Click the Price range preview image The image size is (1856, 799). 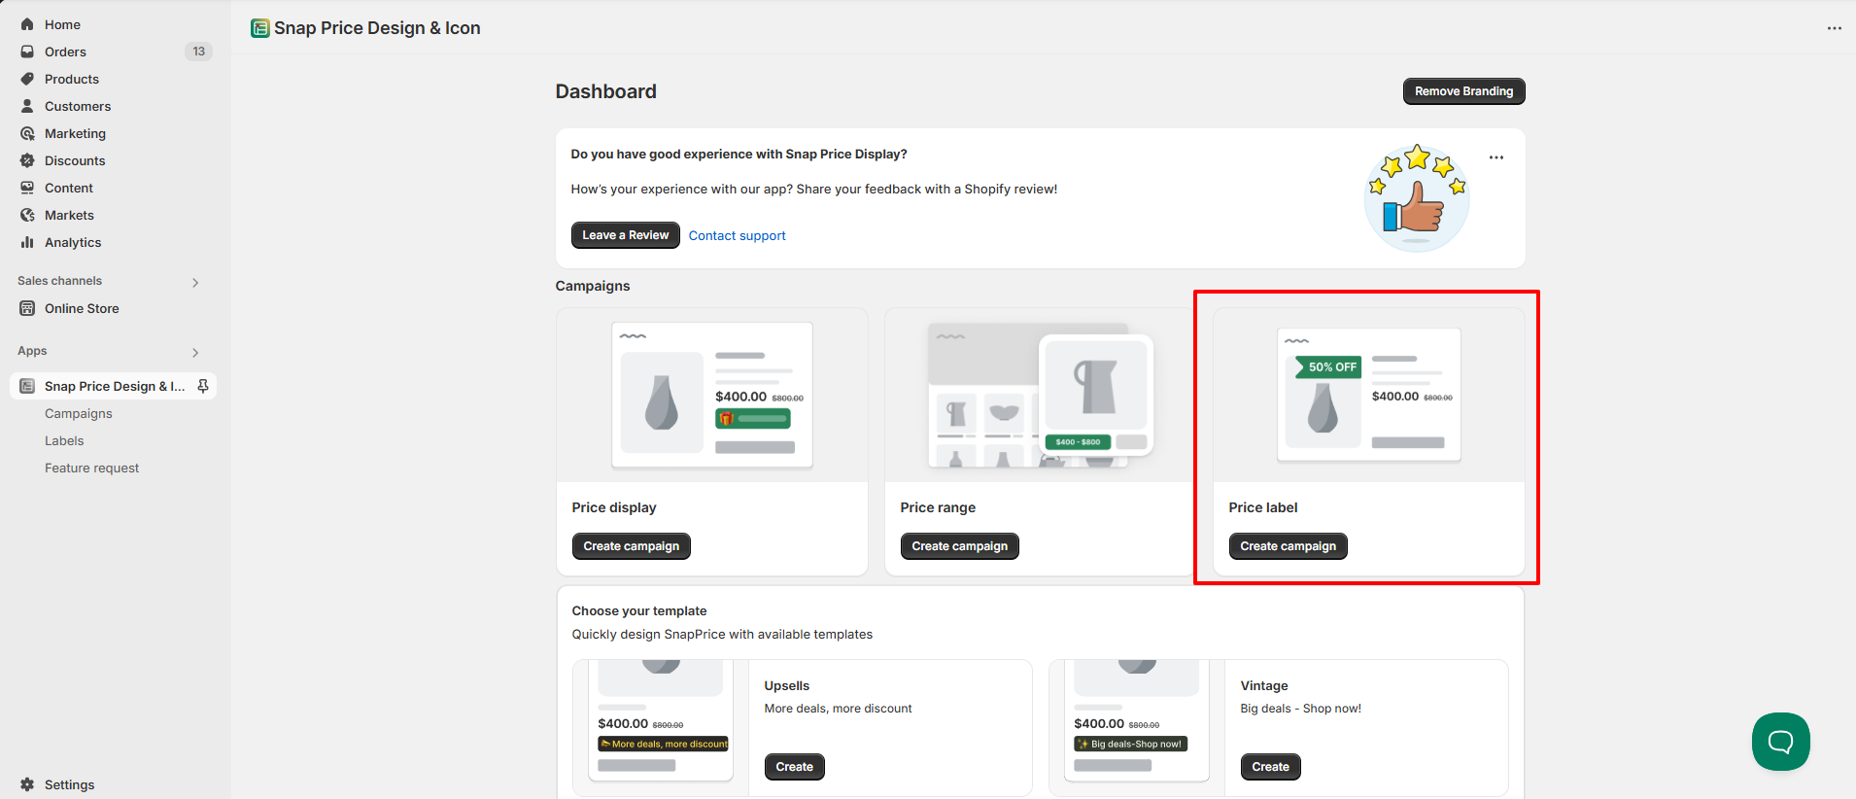[x=1041, y=395]
